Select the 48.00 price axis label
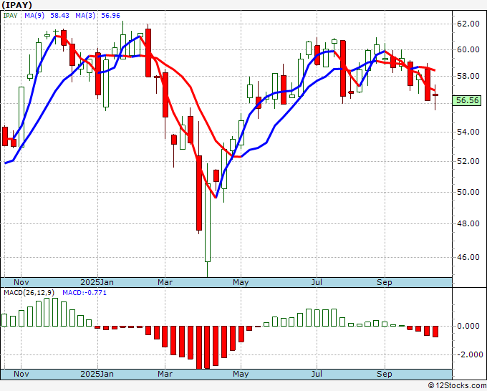Viewport: 487px width, 391px height. pyautogui.click(x=468, y=223)
